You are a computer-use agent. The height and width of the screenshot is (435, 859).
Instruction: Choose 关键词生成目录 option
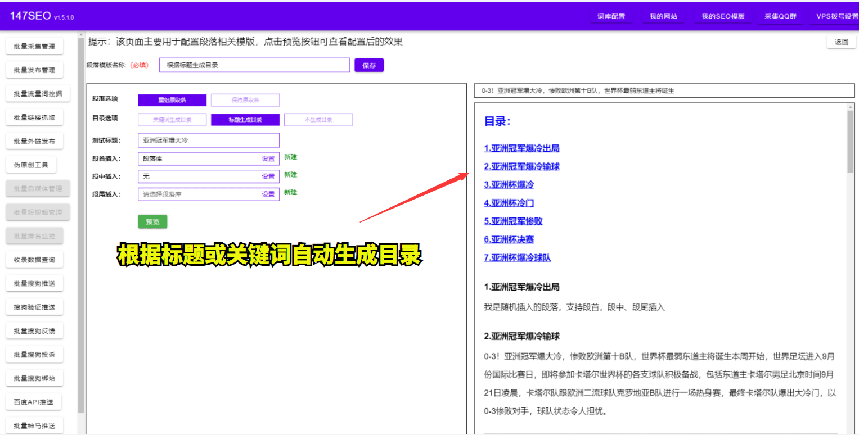pos(172,120)
